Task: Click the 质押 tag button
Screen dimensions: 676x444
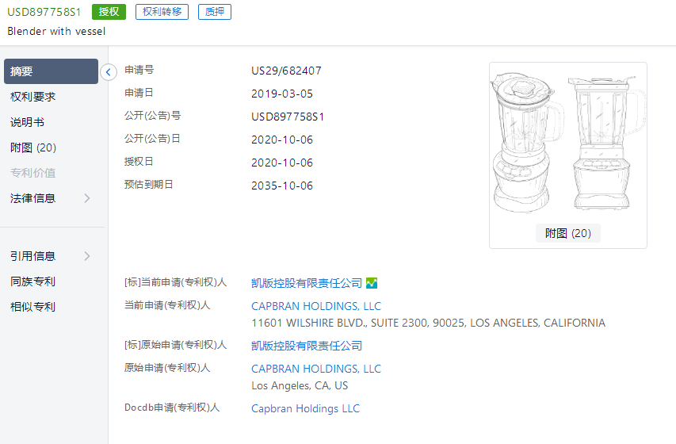Action: point(215,12)
